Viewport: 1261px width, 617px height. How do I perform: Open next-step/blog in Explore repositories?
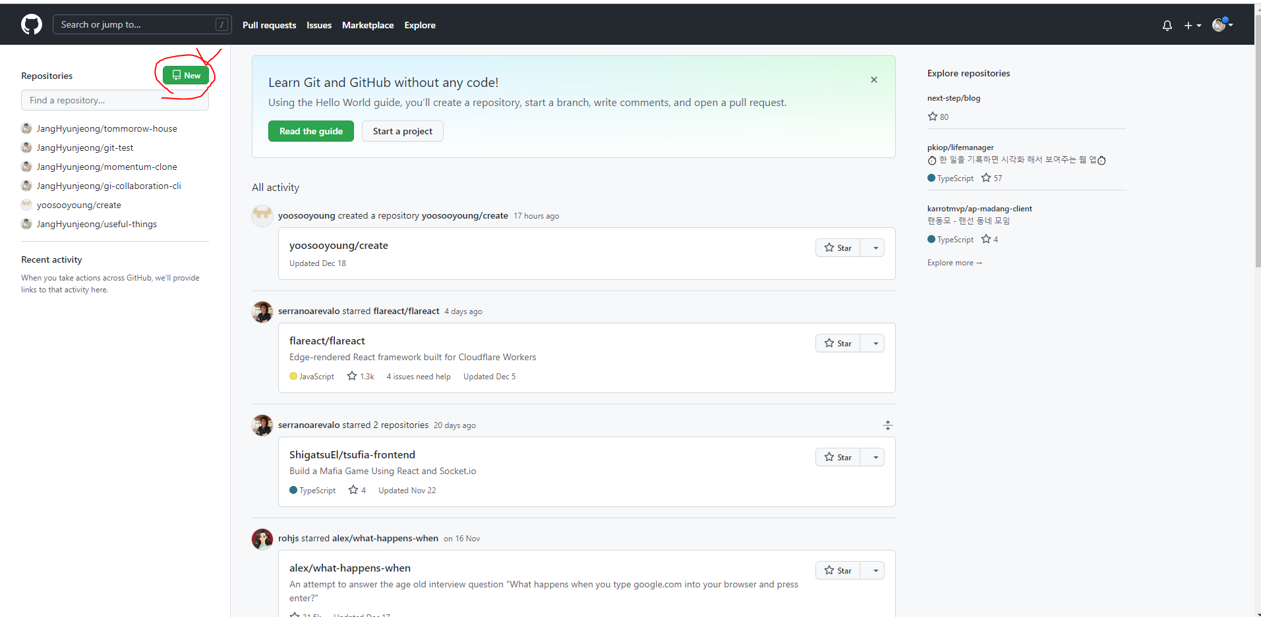pos(954,98)
